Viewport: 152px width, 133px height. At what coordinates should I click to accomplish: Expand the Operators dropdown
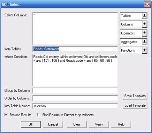tap(133, 33)
